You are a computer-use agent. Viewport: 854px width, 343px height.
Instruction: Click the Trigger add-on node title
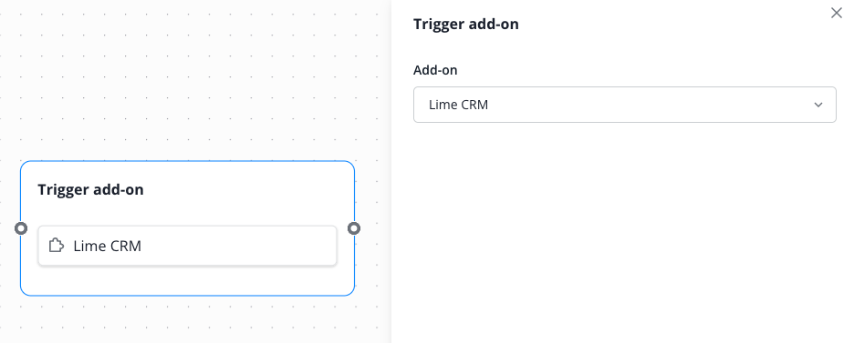pyautogui.click(x=90, y=190)
